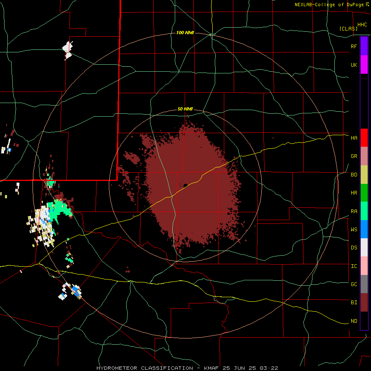
Task: Pick the blue WS legend swatch
Action: pos(364,229)
